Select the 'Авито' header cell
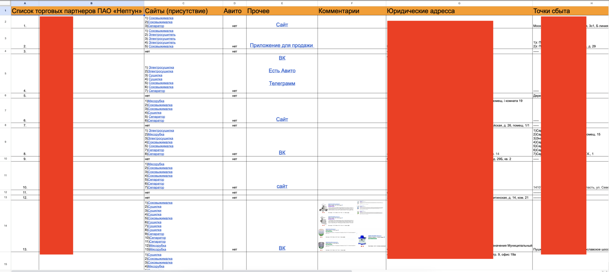609x272 pixels. (235, 11)
